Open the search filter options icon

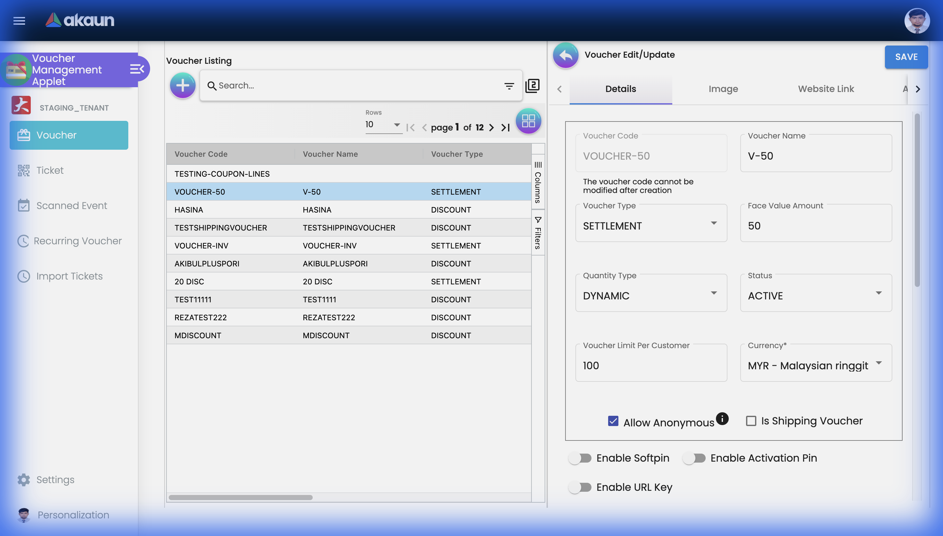point(509,86)
